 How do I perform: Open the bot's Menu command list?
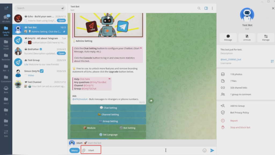pos(74,150)
